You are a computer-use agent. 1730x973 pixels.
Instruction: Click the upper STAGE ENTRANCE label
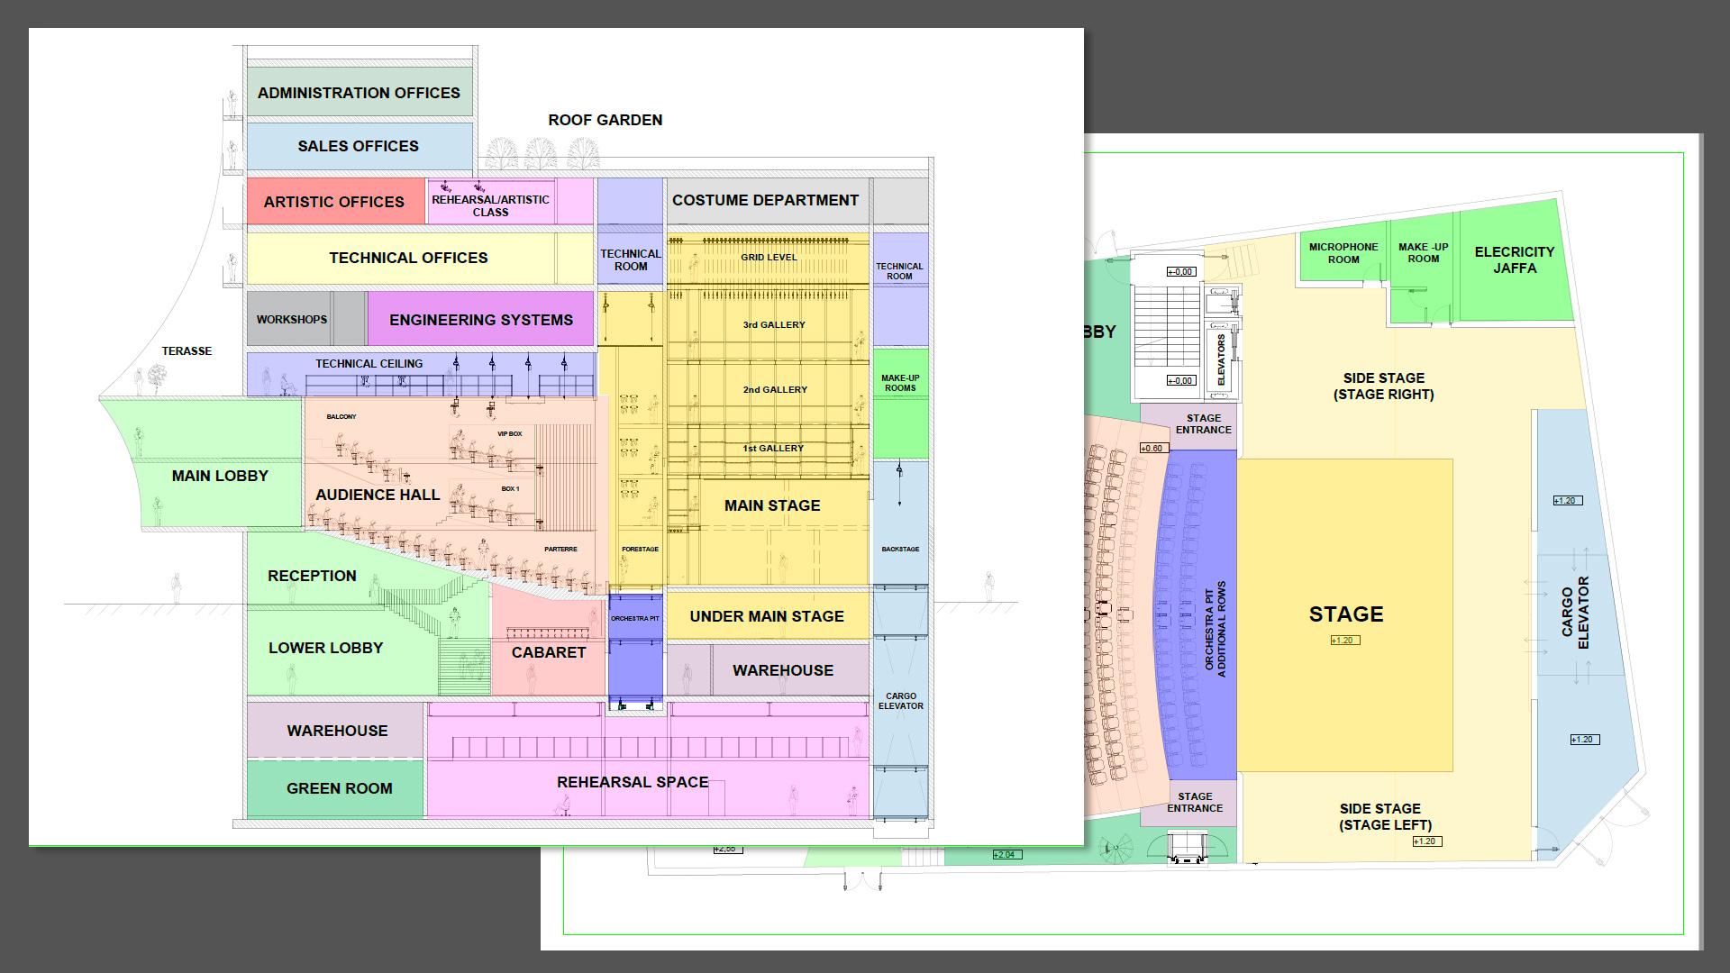tap(1204, 423)
